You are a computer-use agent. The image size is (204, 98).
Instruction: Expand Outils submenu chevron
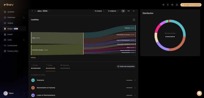(x=24, y=40)
